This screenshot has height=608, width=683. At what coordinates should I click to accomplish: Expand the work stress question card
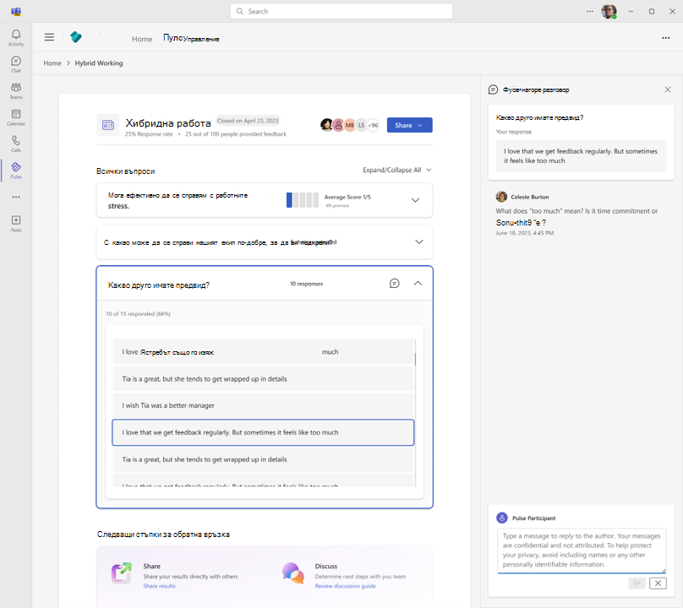click(x=415, y=200)
